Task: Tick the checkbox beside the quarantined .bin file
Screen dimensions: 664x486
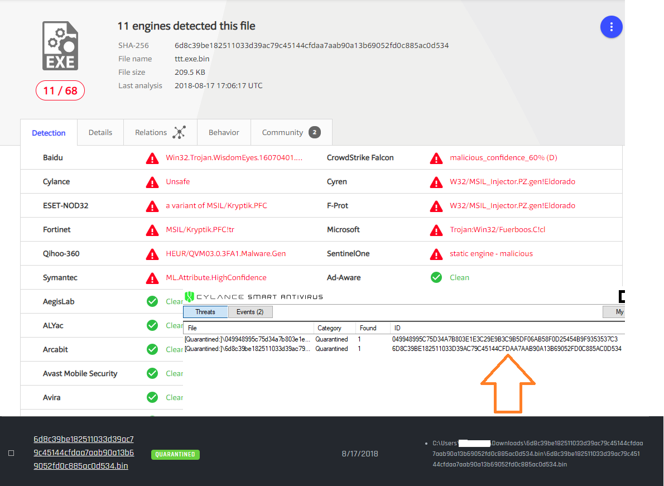Action: pyautogui.click(x=11, y=453)
